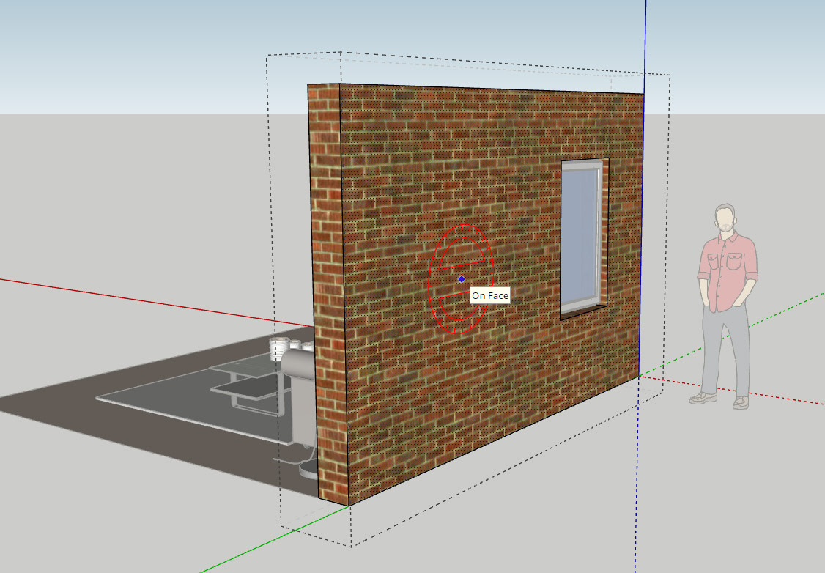Screen dimensions: 825x573
Task: Click the axis origin at the wall's base corner
Action: click(639, 376)
